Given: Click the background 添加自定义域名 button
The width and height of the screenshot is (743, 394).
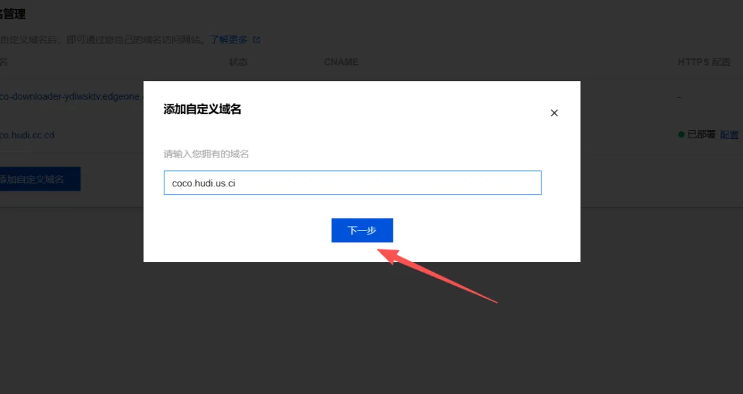Looking at the screenshot, I should pos(40,179).
